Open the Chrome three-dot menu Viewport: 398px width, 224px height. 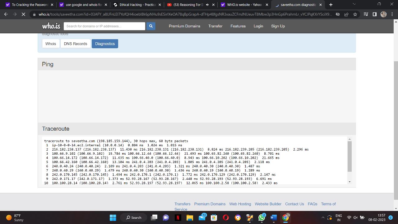(392, 14)
